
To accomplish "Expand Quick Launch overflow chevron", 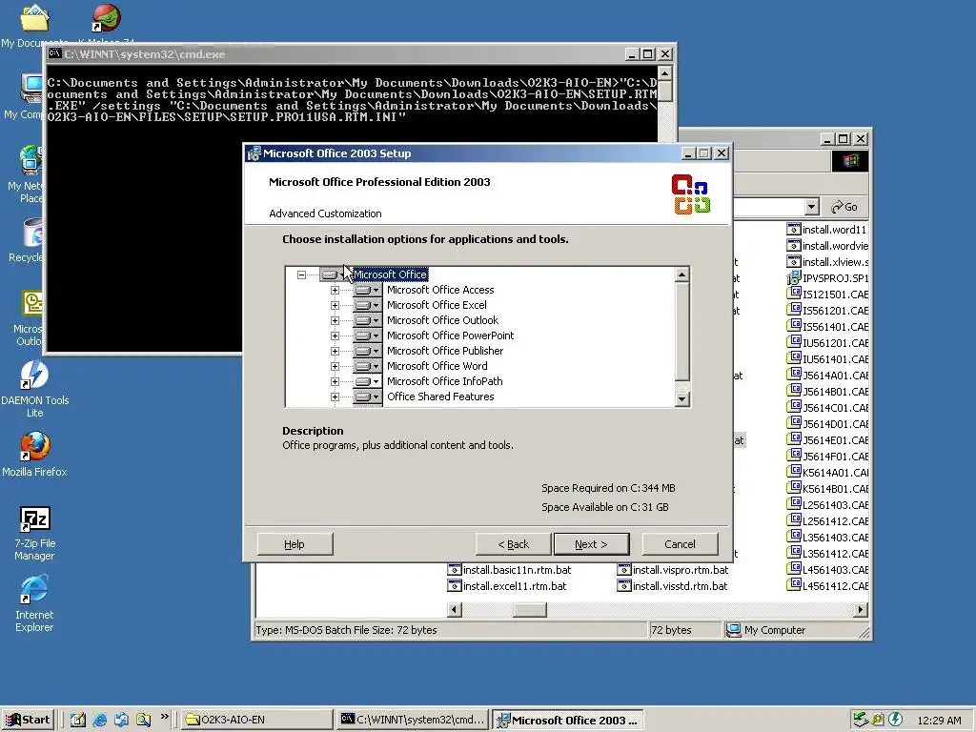I will (164, 717).
